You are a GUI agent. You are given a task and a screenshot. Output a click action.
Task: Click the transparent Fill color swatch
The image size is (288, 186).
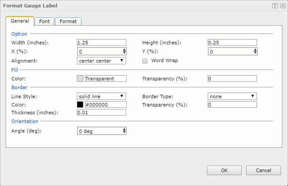[x=80, y=79]
